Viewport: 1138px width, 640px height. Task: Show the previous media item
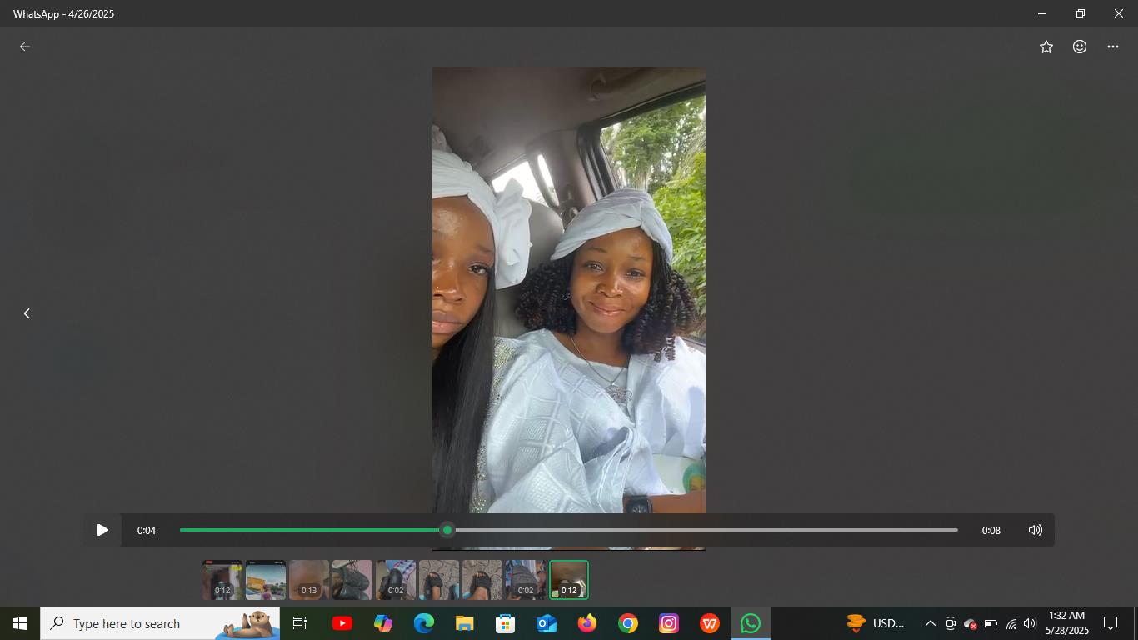click(27, 313)
